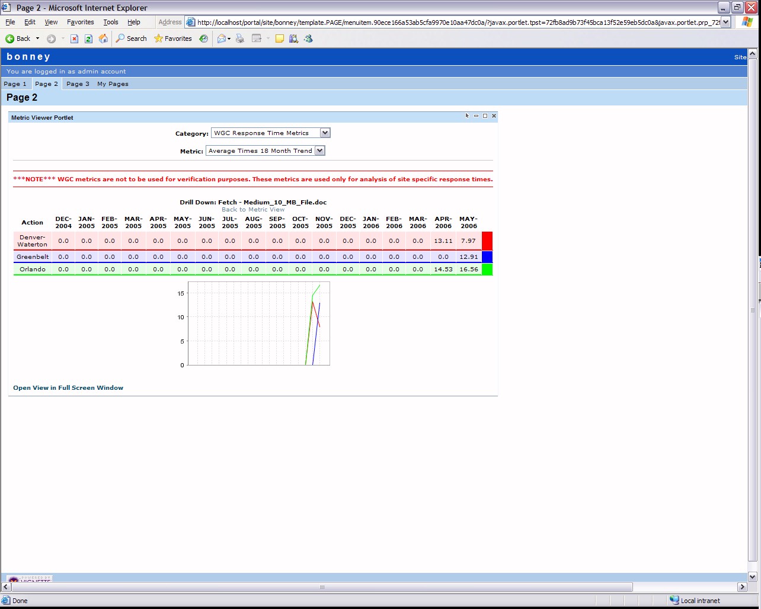Expand the address bar URL dropdown
This screenshot has height=609, width=761.
point(725,22)
